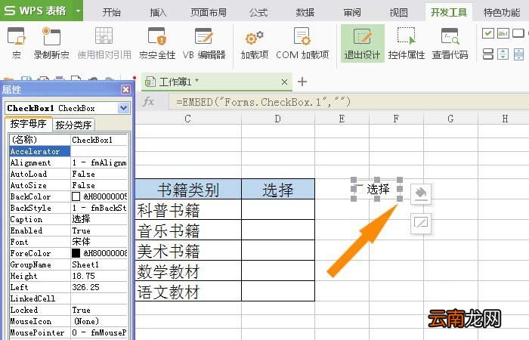The width and height of the screenshot is (529, 340).
Task: Switch to the 插入 ribbon tab
Action: point(158,13)
